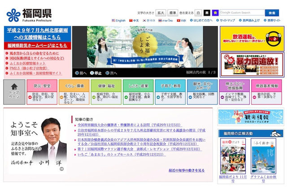Click the ご来福しよう slideshow image

[145, 47]
